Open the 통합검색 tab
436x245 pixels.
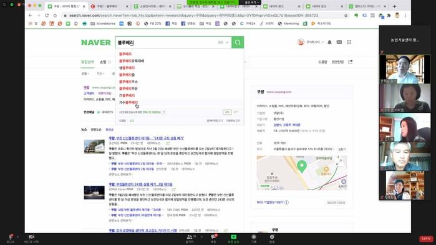pos(87,62)
